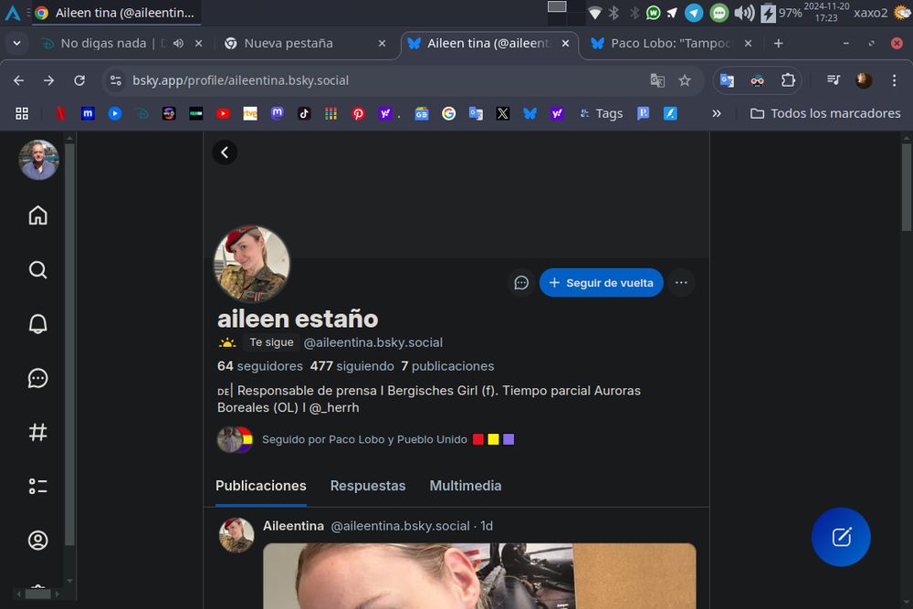Open the Chrome three-dot main menu
Image resolution: width=913 pixels, height=609 pixels.
[895, 80]
